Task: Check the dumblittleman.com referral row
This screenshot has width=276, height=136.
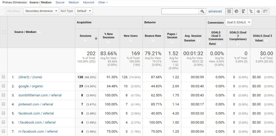Action: point(3,95)
